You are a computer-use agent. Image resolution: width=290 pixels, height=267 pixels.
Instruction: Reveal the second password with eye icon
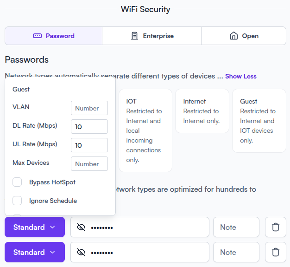pyautogui.click(x=82, y=252)
